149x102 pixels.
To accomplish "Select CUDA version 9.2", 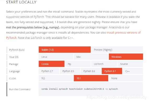I will 56,78.
